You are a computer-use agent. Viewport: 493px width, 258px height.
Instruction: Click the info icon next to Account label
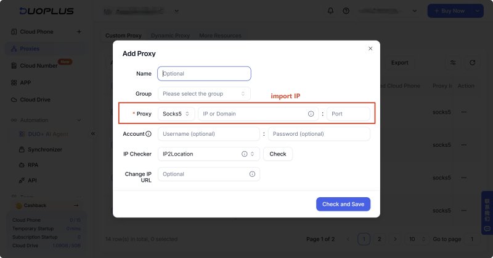149,134
